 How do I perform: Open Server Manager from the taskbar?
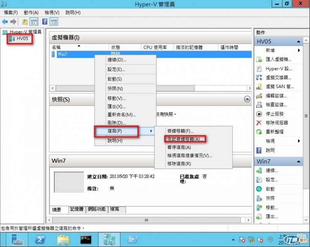coord(17,240)
